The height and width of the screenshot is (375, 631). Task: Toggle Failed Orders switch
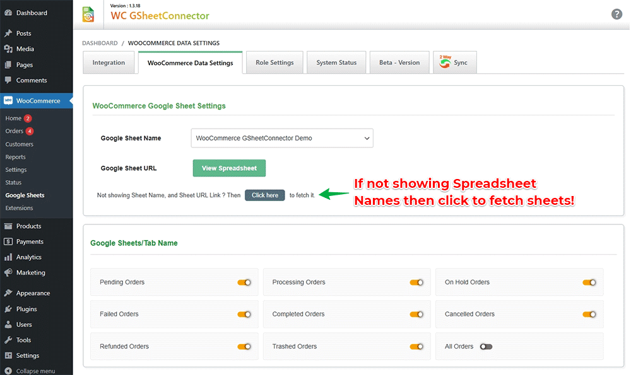244,314
